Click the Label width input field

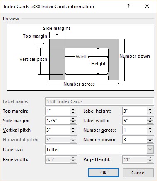135,121
